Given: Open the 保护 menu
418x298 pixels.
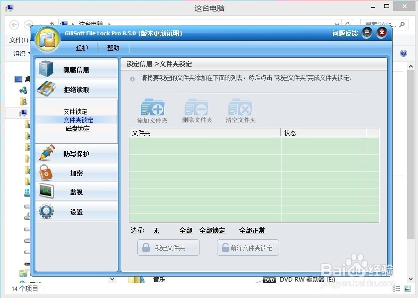Looking at the screenshot, I should [82, 48].
